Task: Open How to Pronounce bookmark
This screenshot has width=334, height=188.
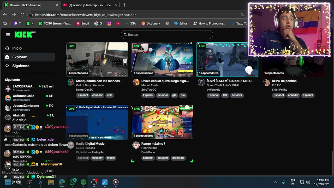Action: point(209,23)
